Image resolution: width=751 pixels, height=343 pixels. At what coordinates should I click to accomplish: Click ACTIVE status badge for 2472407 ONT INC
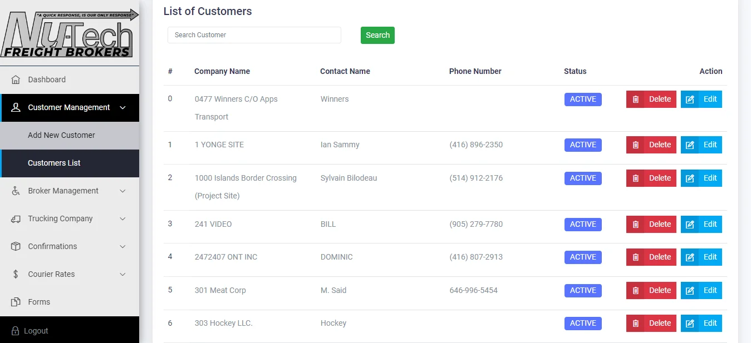tap(583, 257)
